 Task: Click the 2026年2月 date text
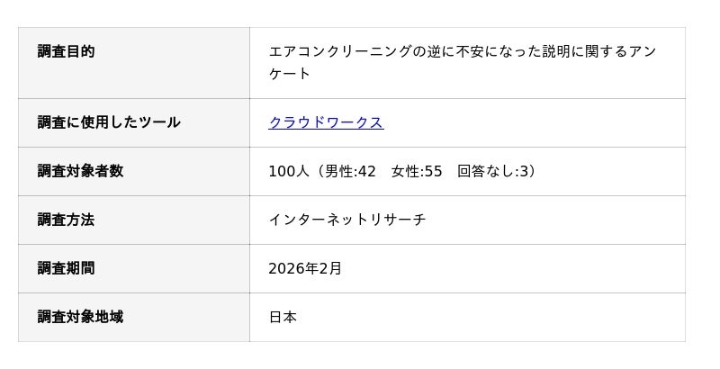pyautogui.click(x=305, y=268)
